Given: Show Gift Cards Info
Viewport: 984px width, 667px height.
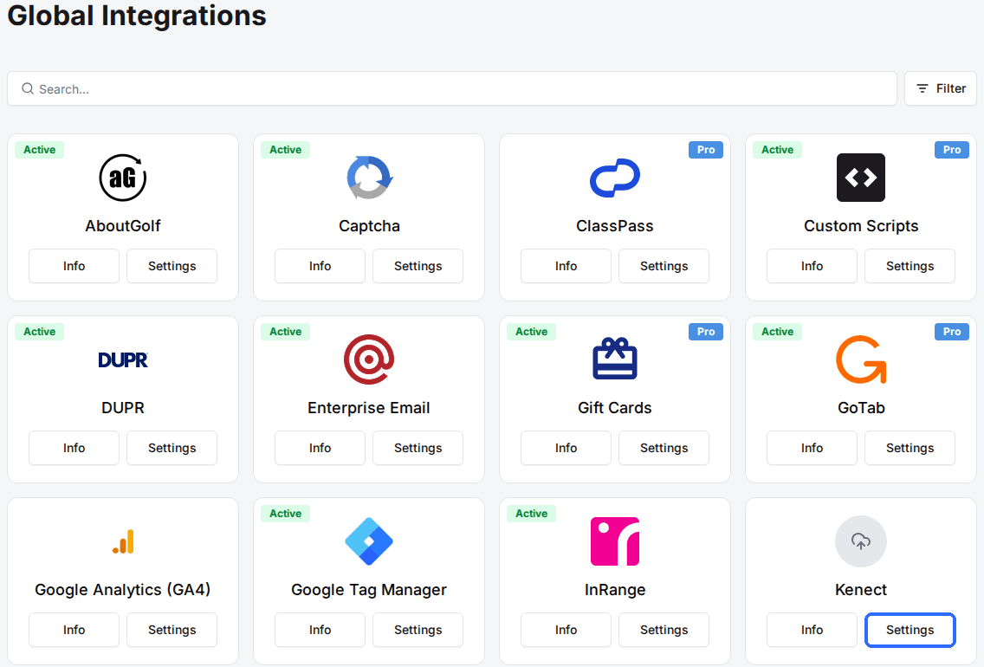Looking at the screenshot, I should point(566,448).
